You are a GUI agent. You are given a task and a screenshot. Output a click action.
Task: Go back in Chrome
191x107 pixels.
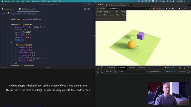click(98, 9)
